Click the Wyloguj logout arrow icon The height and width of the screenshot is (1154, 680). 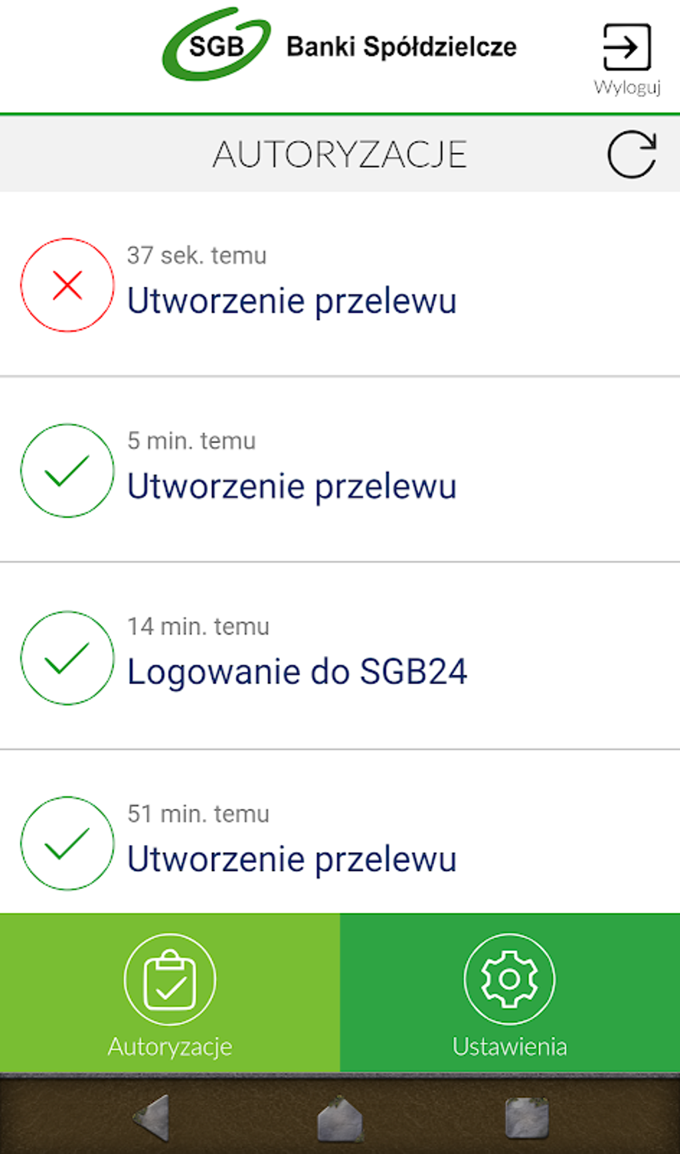(x=627, y=47)
